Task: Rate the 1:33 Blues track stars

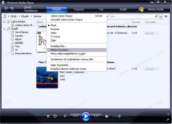Action: point(152,69)
